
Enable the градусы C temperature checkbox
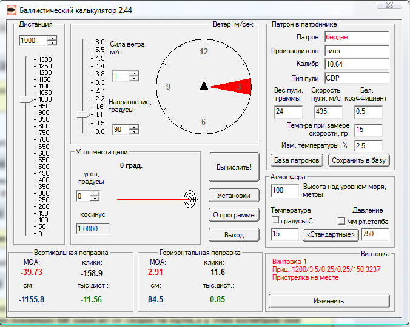click(x=275, y=220)
